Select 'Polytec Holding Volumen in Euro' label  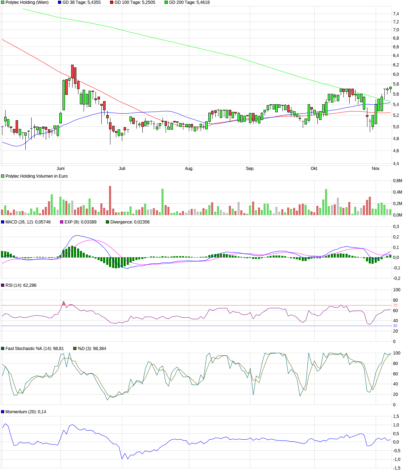pyautogui.click(x=37, y=176)
